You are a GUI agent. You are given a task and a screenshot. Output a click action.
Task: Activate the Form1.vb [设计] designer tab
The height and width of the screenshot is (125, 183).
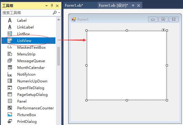pyautogui.click(x=113, y=6)
